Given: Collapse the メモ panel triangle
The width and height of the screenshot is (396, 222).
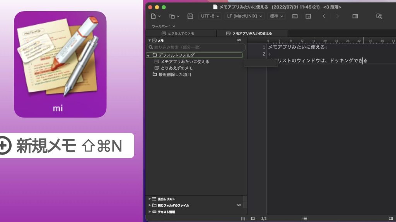Looking at the screenshot, I should click(150, 40).
